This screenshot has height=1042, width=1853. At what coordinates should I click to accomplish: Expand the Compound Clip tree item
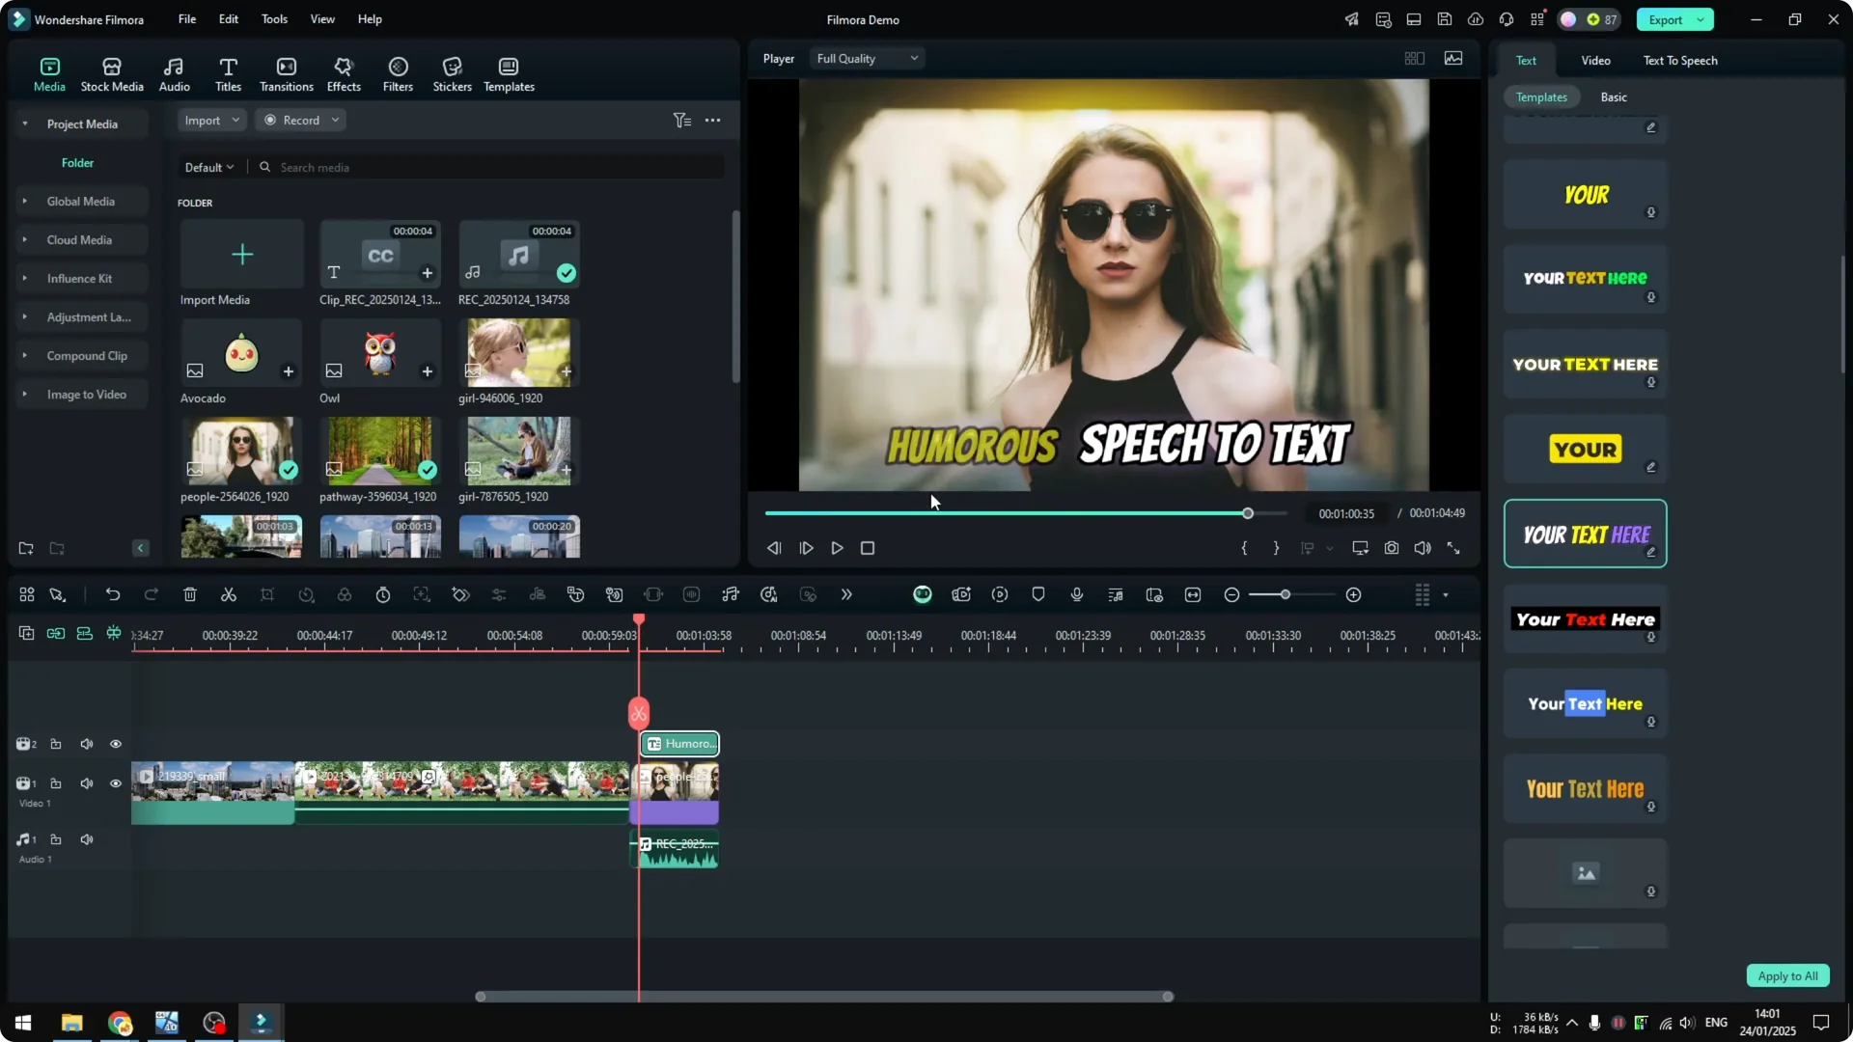pyautogui.click(x=25, y=356)
